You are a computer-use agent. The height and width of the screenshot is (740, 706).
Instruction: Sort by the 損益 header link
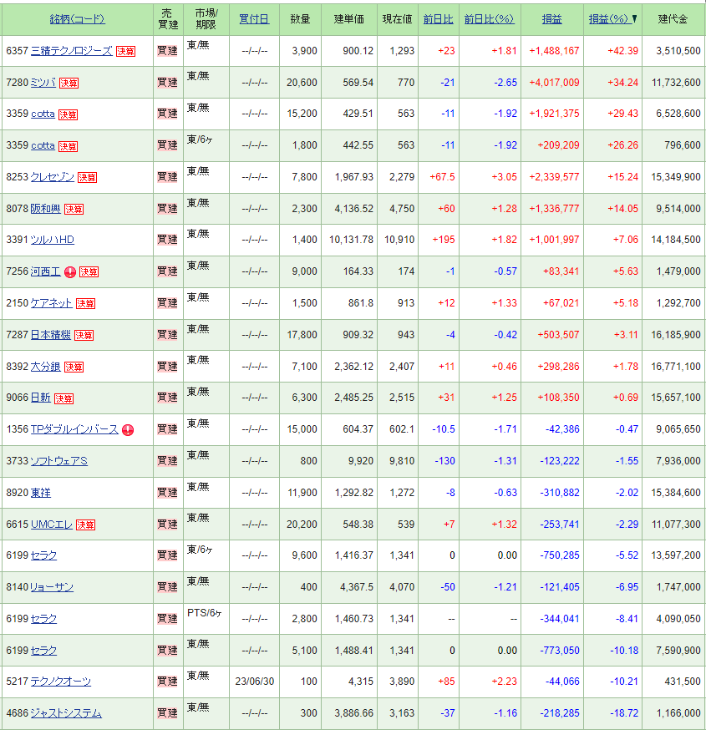[551, 19]
